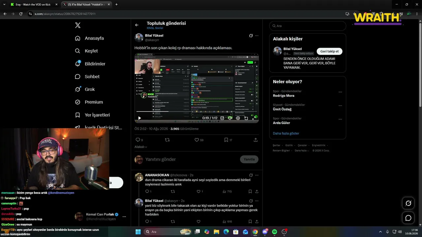Expand video to fullscreen
The width and height of the screenshot is (422, 237).
(254, 118)
